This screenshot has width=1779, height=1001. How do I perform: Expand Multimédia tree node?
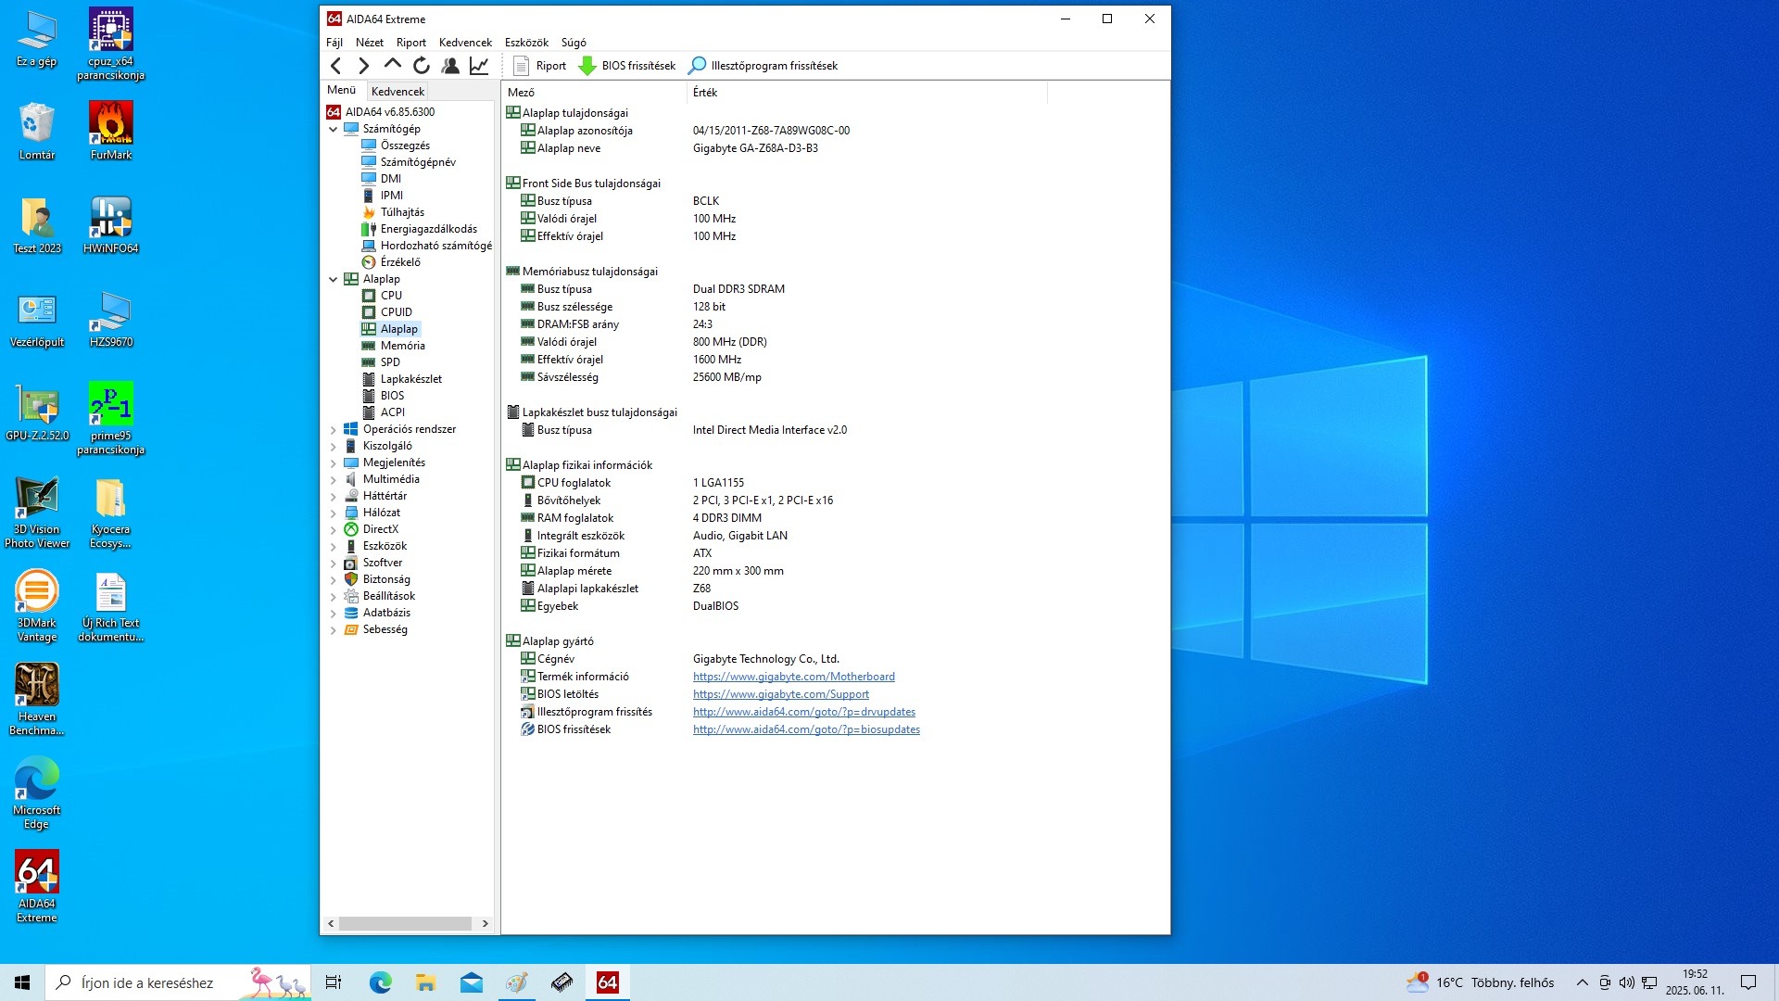[x=334, y=479]
